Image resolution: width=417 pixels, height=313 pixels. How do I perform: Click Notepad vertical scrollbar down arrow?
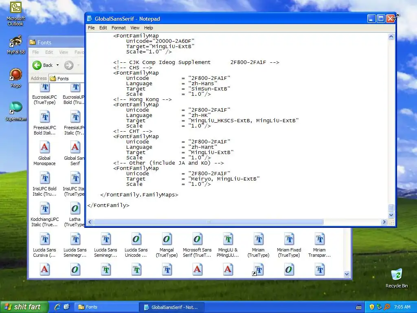coord(391,215)
